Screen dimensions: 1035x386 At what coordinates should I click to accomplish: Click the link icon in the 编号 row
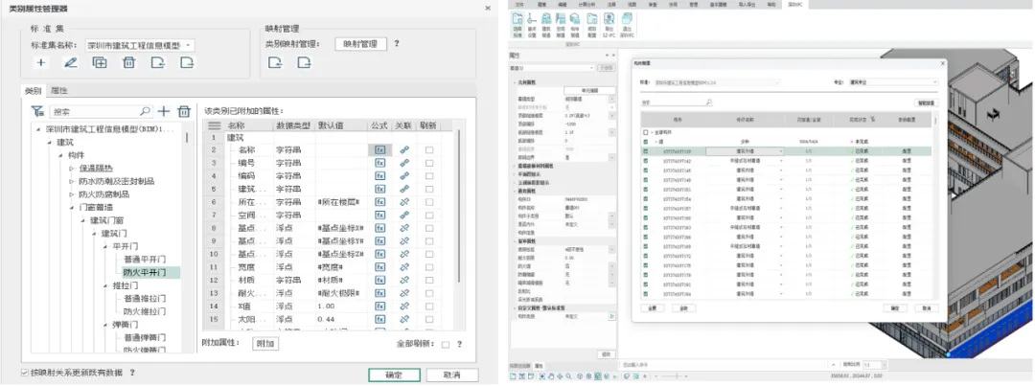(404, 163)
